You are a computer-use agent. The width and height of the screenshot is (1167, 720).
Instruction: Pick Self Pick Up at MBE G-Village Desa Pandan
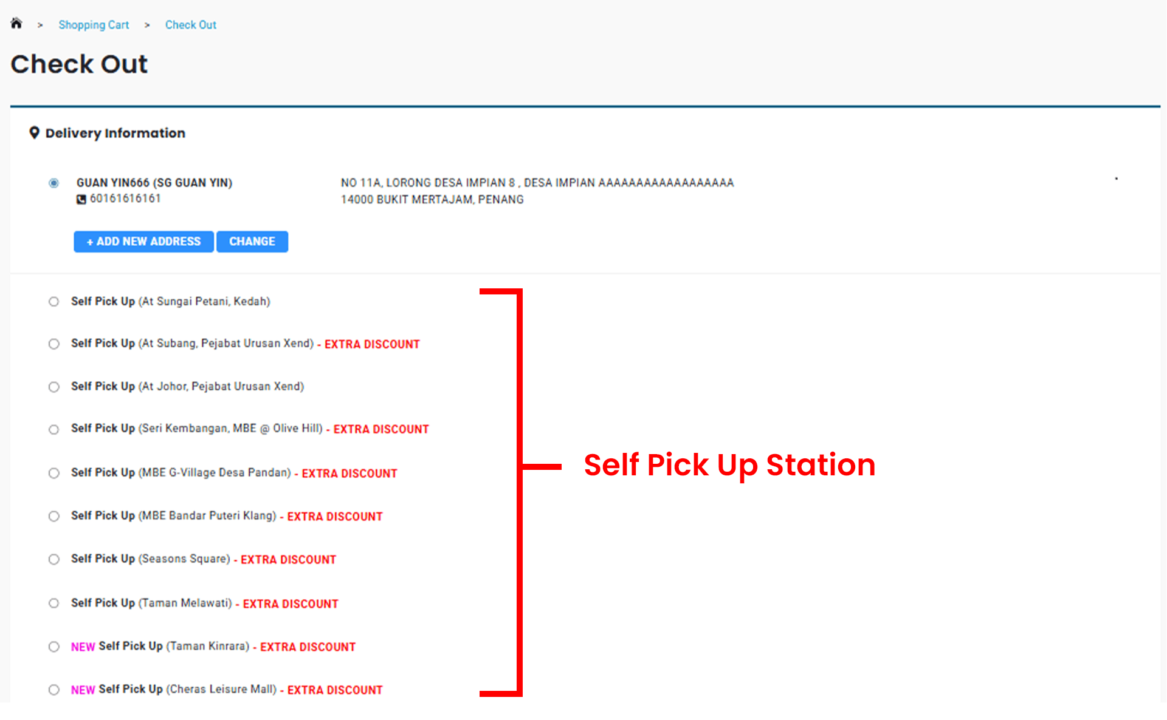tap(53, 473)
